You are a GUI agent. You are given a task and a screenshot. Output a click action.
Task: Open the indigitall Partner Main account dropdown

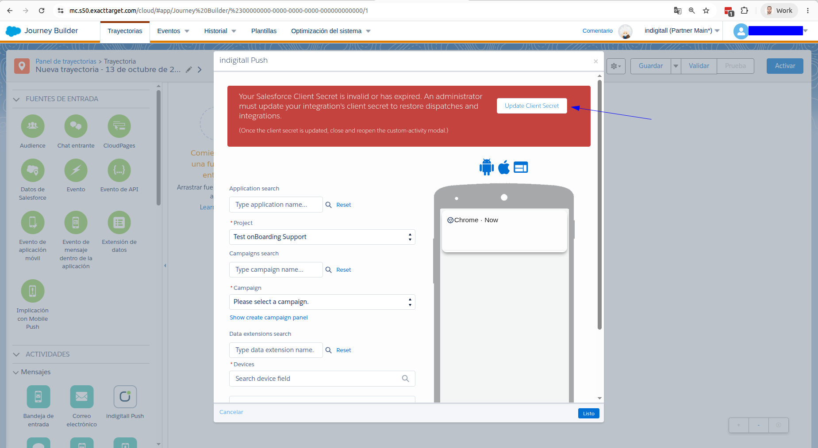[x=682, y=30]
